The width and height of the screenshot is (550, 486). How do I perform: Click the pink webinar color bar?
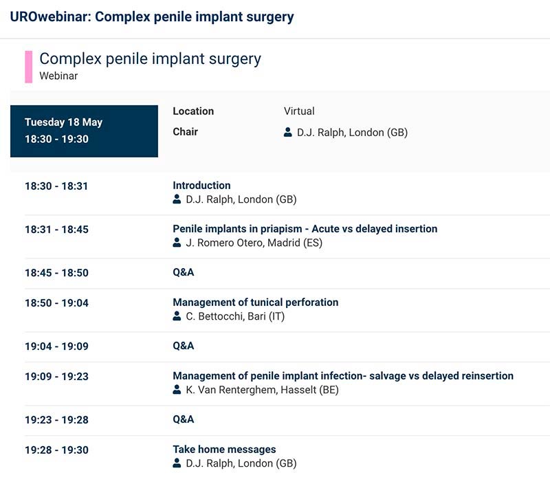click(x=29, y=67)
